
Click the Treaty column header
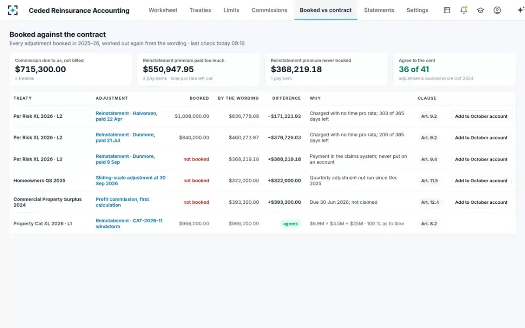tap(23, 98)
